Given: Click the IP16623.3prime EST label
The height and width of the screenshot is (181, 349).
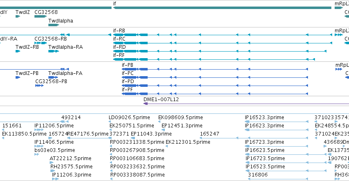Looking at the screenshot, I should pos(265,126).
